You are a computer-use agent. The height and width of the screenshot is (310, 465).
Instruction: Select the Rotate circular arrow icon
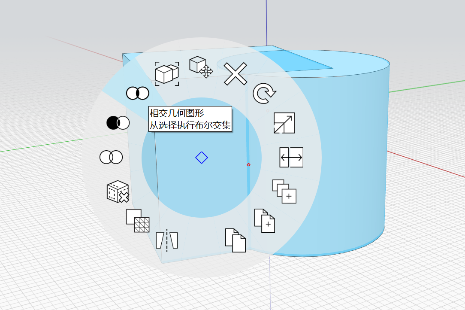click(x=264, y=94)
